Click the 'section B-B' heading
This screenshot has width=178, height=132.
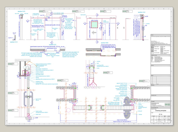(x=104, y=43)
